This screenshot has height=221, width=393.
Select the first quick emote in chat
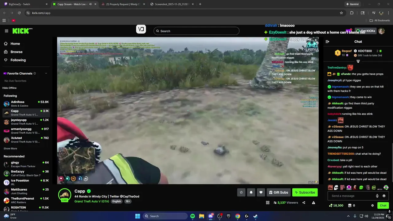(330, 187)
